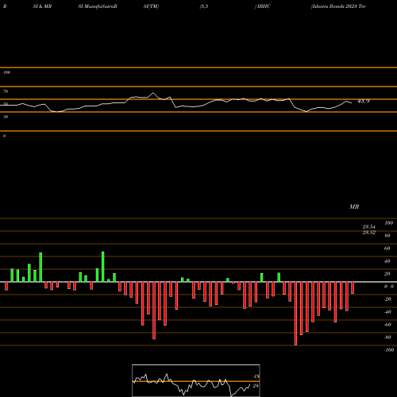Click the -18 value in mini chart
Viewport: 397px width, 397px height.
tap(256, 376)
